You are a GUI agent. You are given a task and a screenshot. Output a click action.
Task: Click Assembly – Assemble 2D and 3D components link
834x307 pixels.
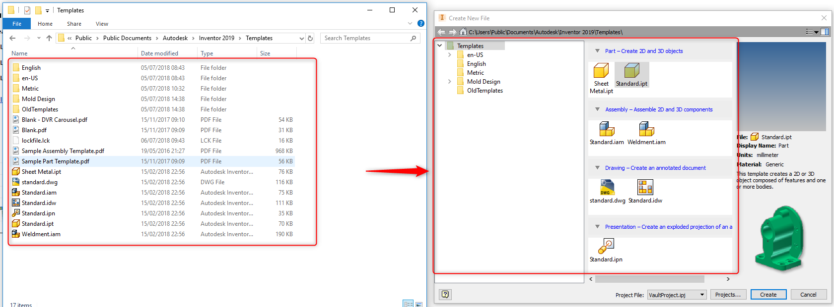659,109
